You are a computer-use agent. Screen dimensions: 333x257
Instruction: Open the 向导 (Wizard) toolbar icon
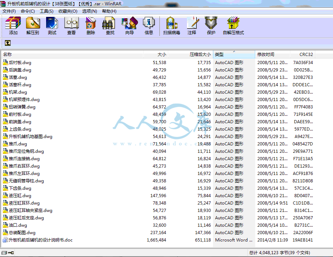pyautogui.click(x=130, y=23)
